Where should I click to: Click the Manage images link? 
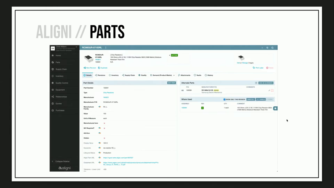click(x=245, y=63)
